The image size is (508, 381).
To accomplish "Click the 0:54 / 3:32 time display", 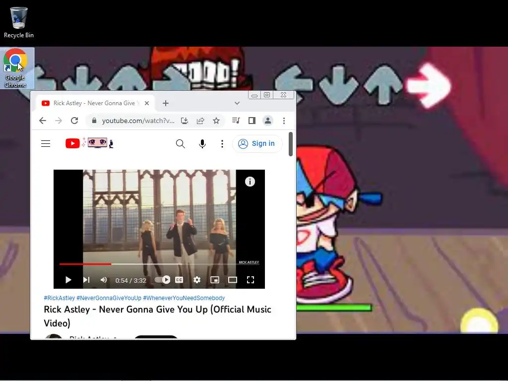I will point(131,280).
